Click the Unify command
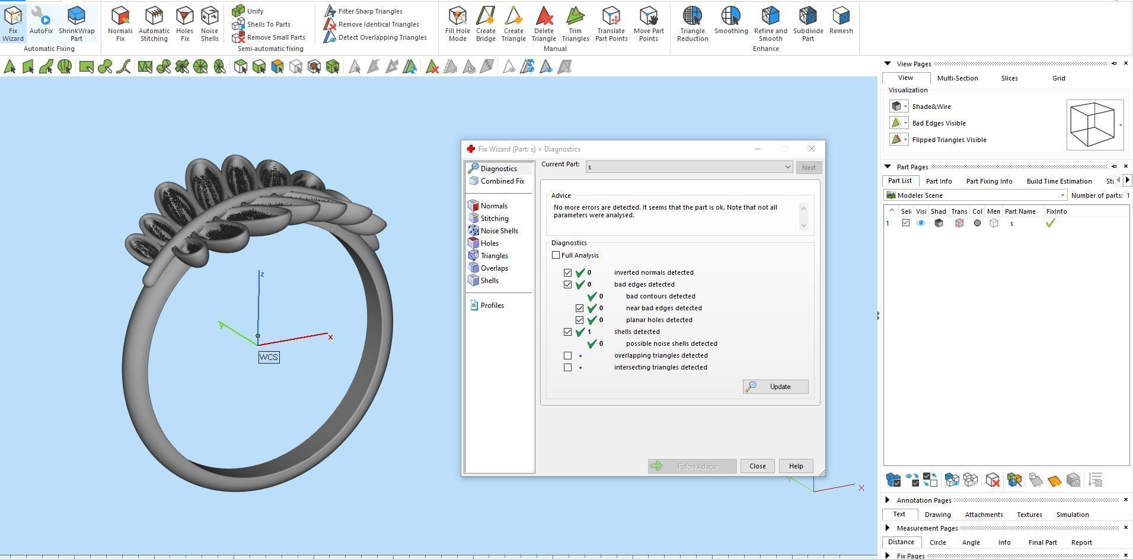Image resolution: width=1133 pixels, height=559 pixels. [248, 11]
